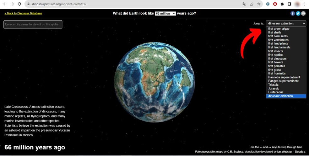Choose 'first dinosaurs' from the list

tap(286, 58)
